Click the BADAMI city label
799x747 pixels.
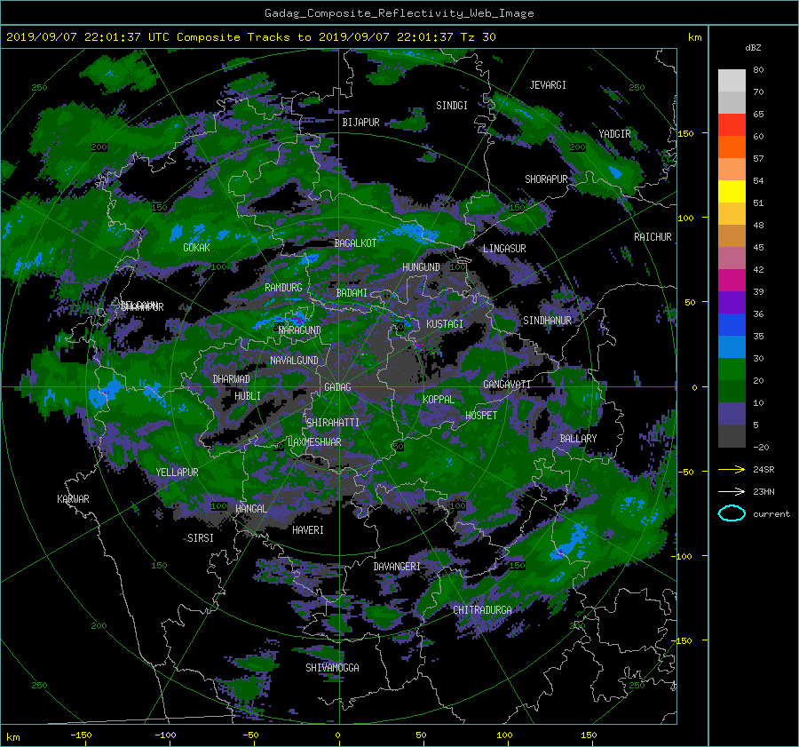[x=352, y=293]
